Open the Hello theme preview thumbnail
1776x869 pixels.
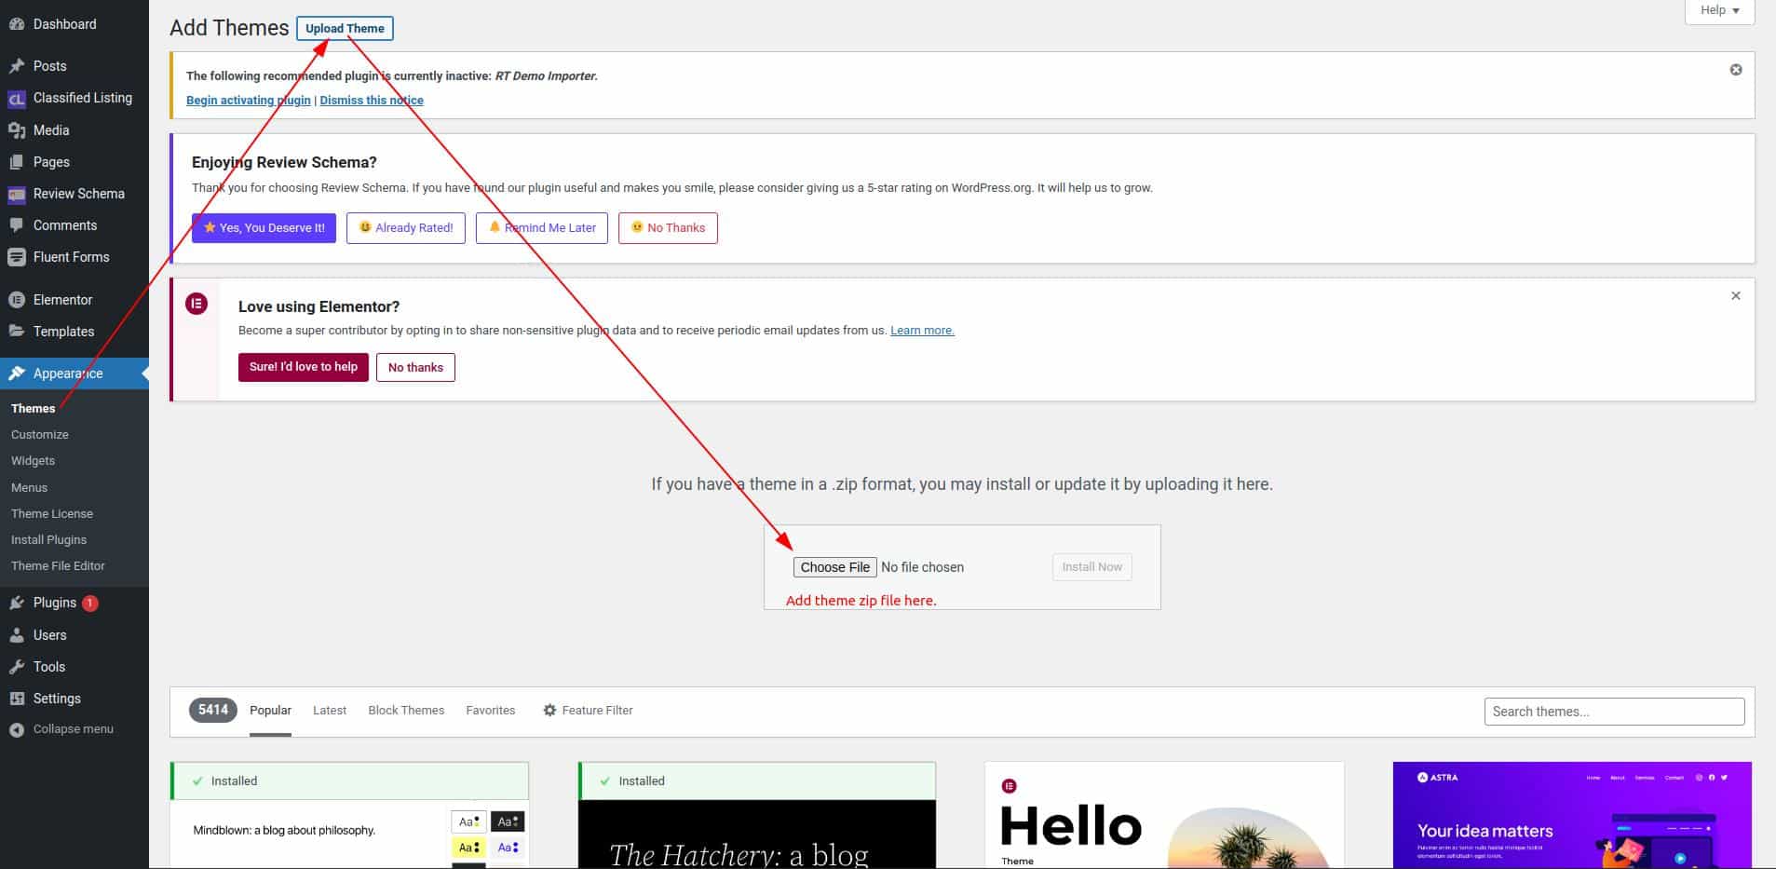tap(1164, 816)
